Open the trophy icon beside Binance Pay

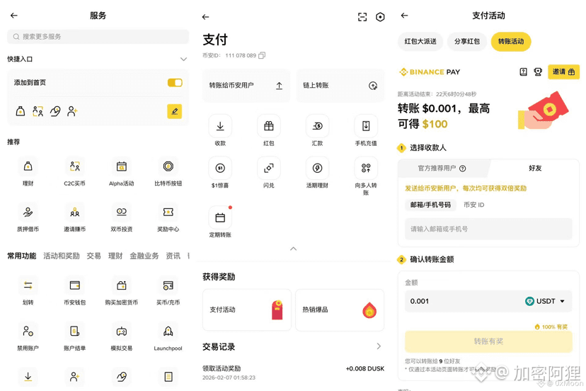(x=538, y=72)
